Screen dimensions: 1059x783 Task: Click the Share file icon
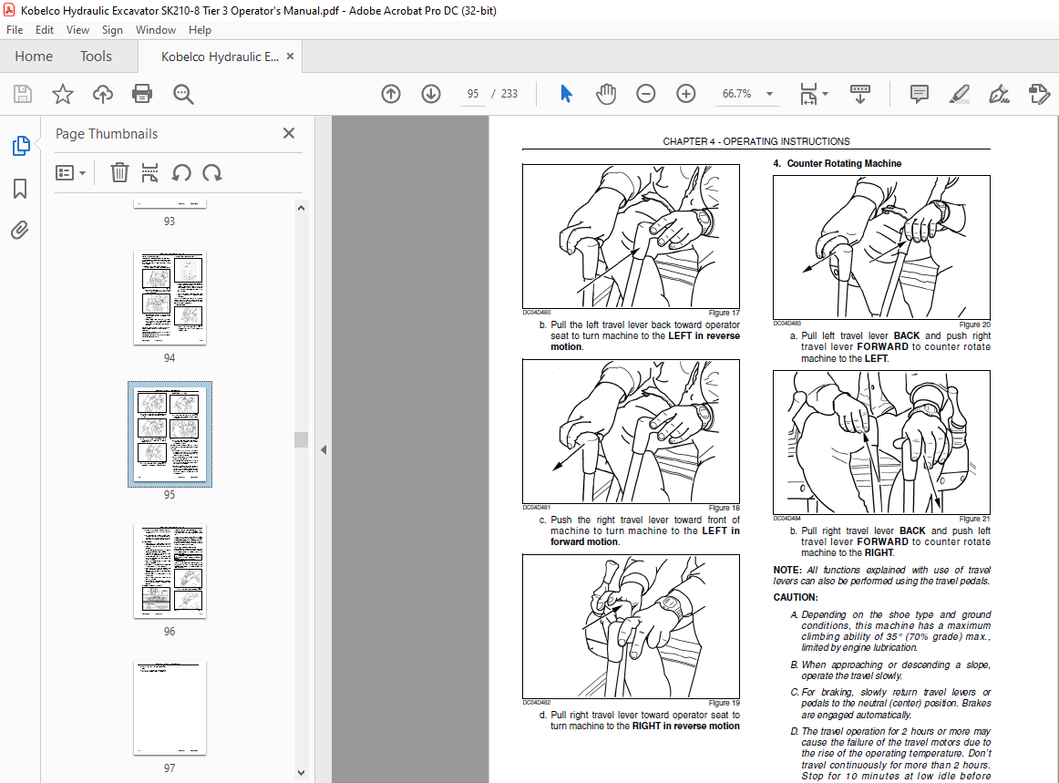click(x=1040, y=94)
